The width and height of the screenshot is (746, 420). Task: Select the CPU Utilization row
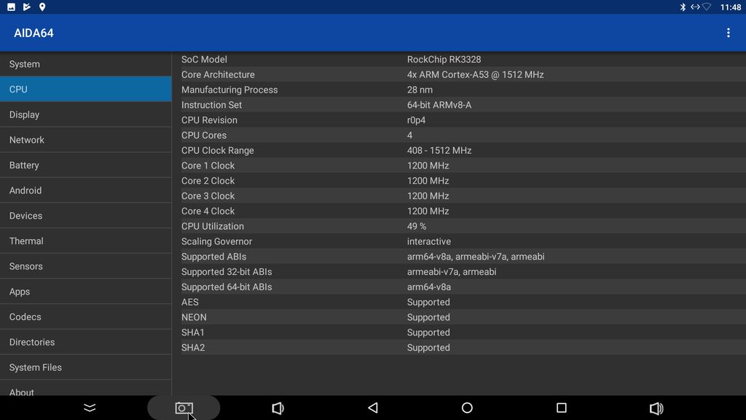pyautogui.click(x=459, y=226)
